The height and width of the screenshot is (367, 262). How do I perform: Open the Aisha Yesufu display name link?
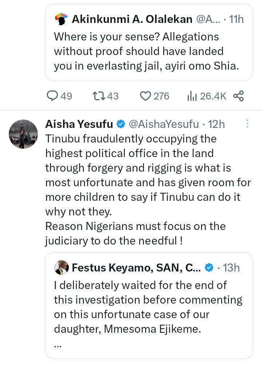click(79, 124)
